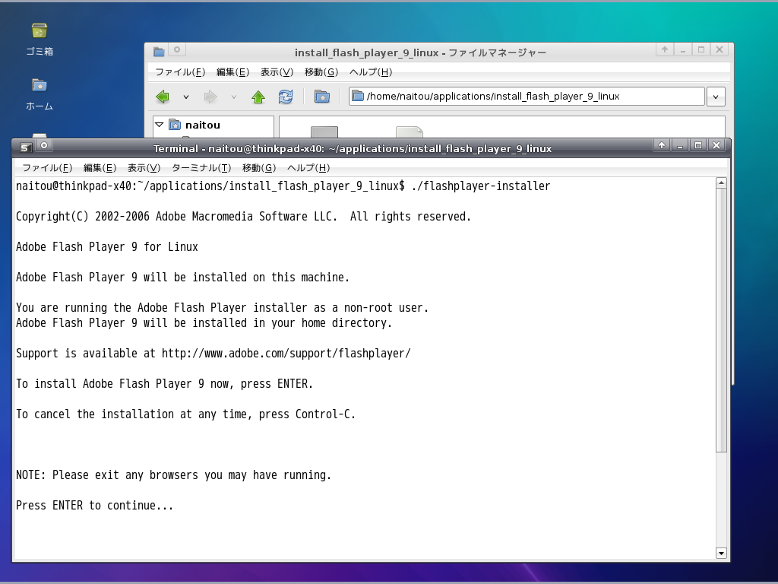Viewport: 778px width, 584px height.
Task: Click the 'Adobe Flash Player 9 for Linux' line
Action: (107, 247)
